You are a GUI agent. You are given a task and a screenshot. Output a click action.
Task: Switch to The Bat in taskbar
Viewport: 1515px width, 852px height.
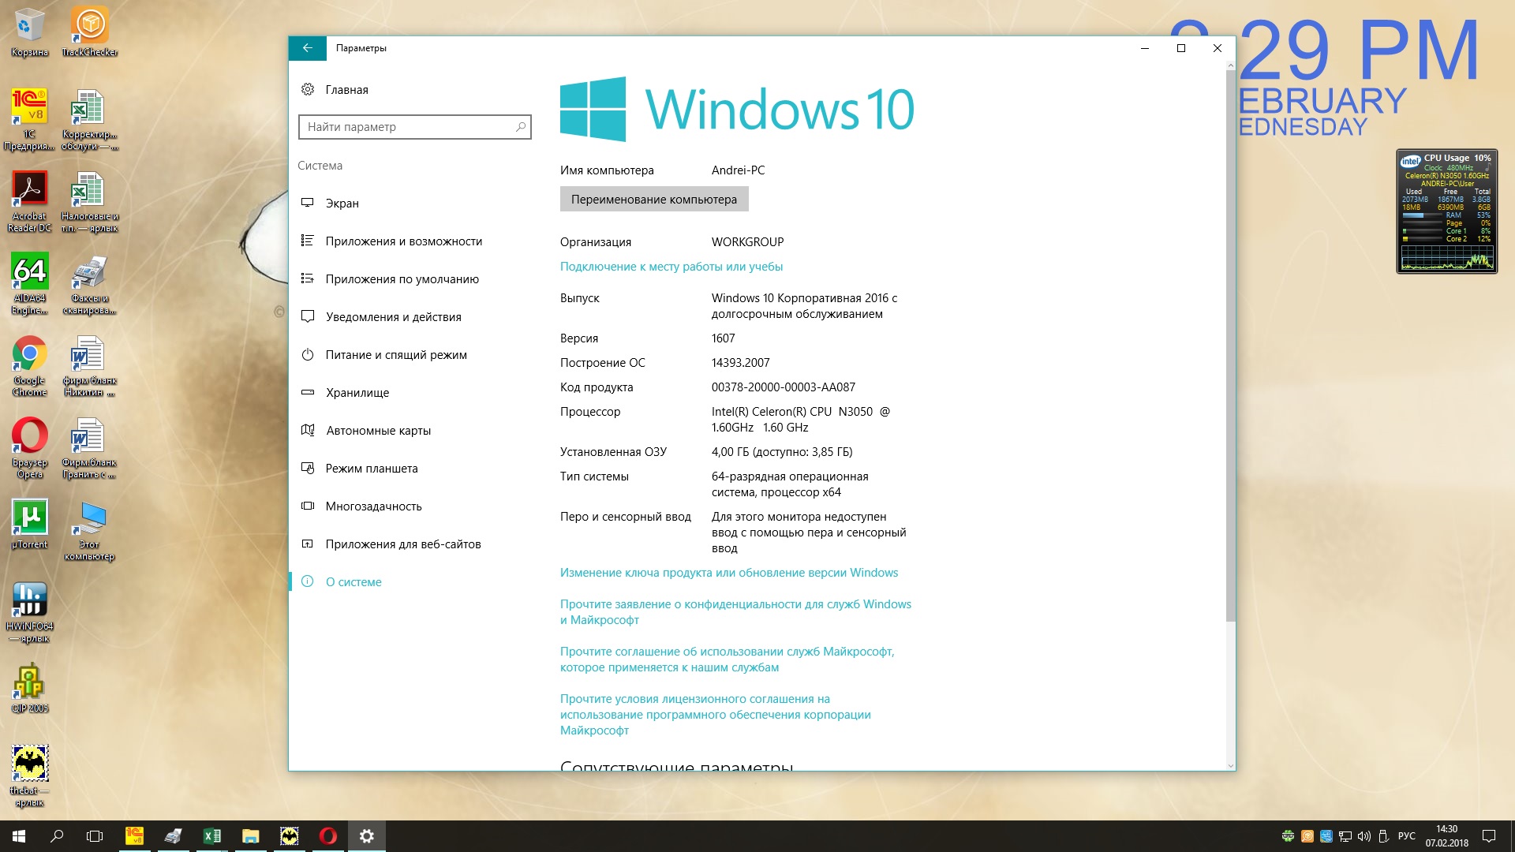290,836
